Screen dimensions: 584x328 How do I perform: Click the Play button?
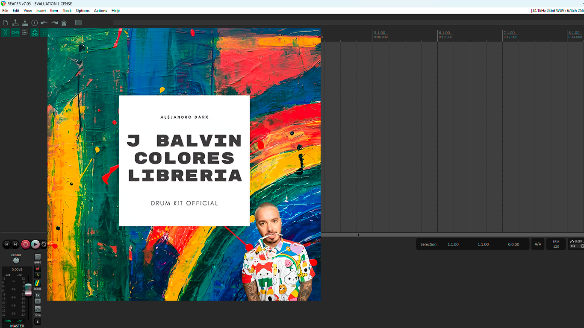(x=35, y=244)
